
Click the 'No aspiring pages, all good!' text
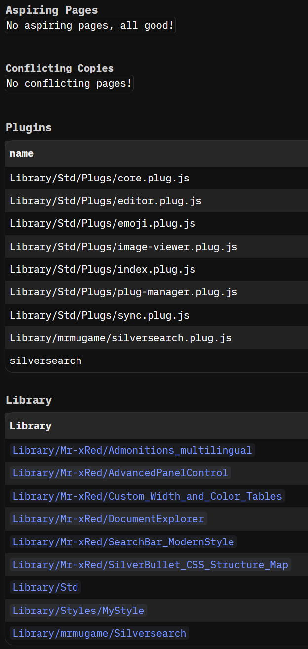90,25
